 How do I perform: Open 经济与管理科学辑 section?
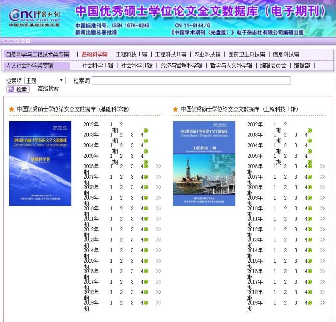point(181,65)
